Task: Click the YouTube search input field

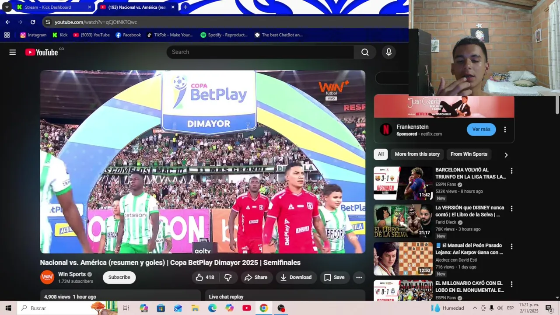Action: click(260, 52)
